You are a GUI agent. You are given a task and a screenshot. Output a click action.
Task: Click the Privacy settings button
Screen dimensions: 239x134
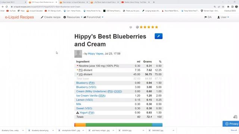pos(231,124)
